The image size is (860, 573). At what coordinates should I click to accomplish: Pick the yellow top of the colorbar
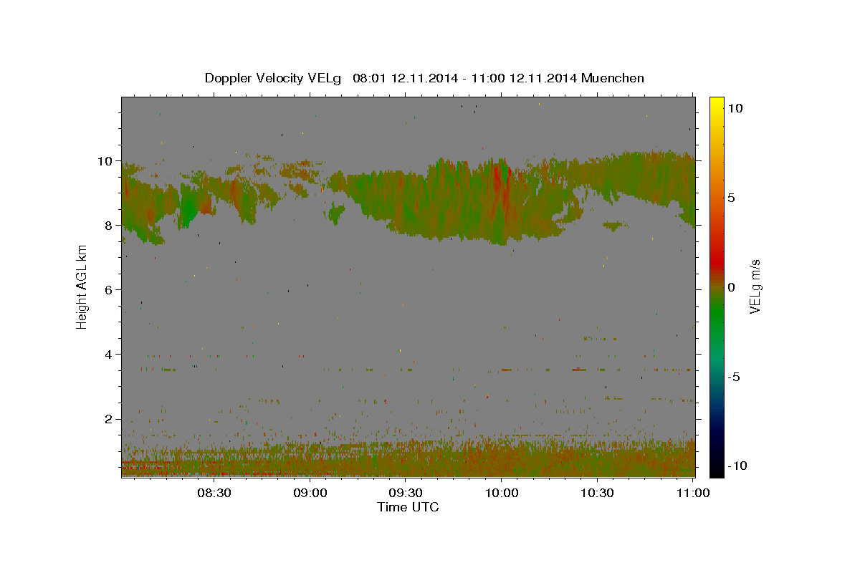(716, 104)
